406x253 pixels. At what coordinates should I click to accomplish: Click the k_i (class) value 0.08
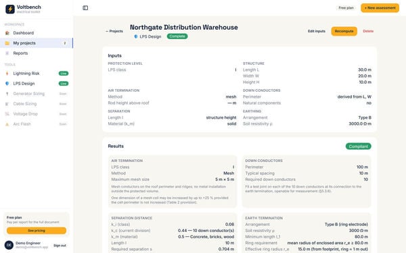(229, 225)
